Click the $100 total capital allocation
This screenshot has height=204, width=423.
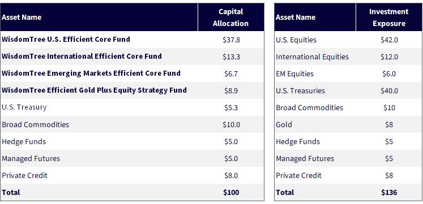tap(231, 193)
